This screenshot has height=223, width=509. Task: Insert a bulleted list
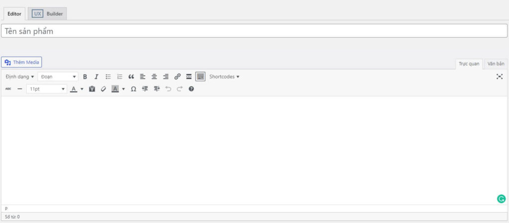point(108,77)
